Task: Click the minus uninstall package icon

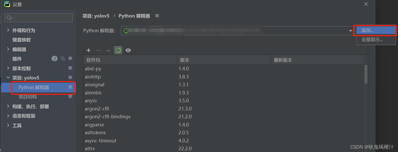Action: click(x=98, y=50)
